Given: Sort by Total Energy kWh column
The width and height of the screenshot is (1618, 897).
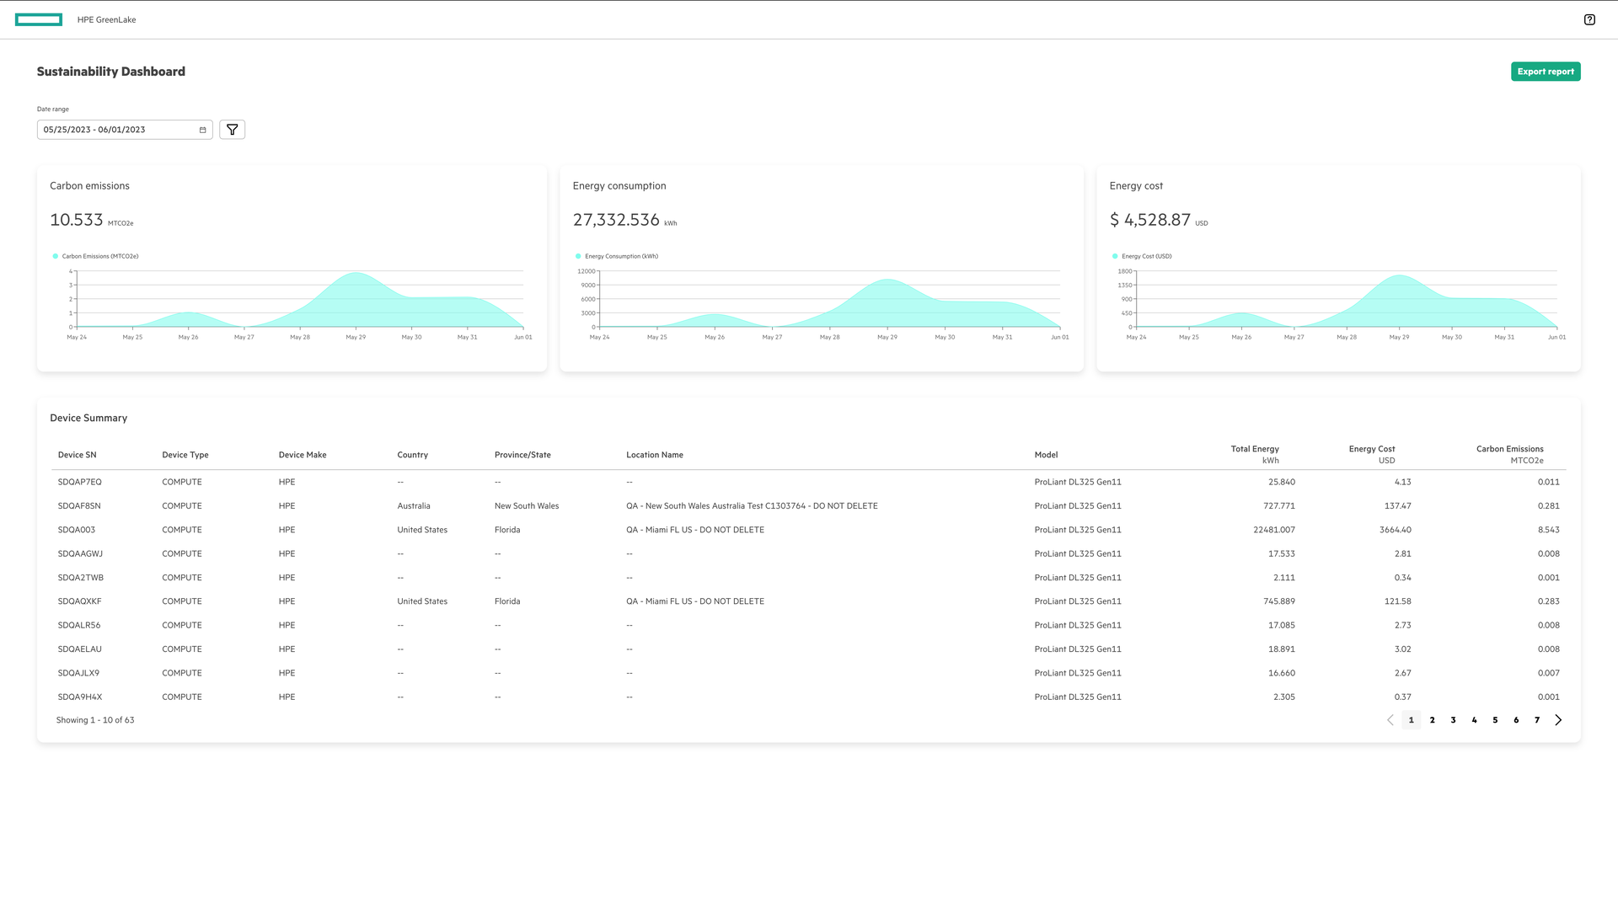Looking at the screenshot, I should (1254, 455).
